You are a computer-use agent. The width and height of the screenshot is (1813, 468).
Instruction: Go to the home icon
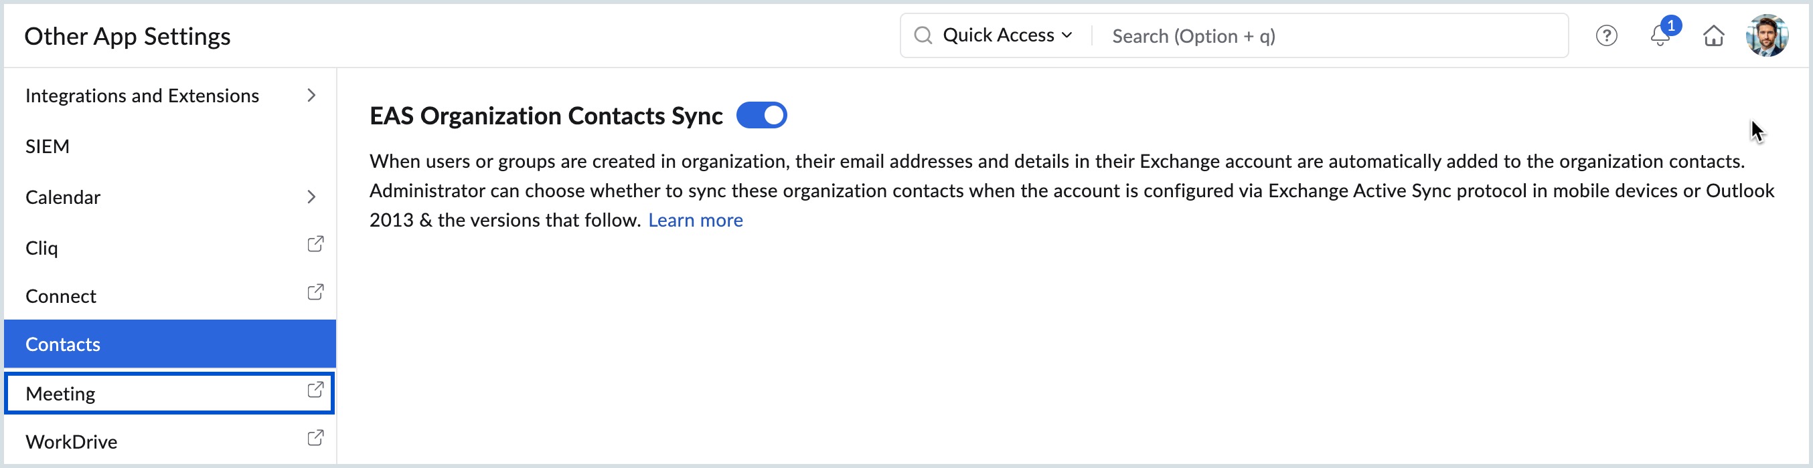coord(1714,36)
